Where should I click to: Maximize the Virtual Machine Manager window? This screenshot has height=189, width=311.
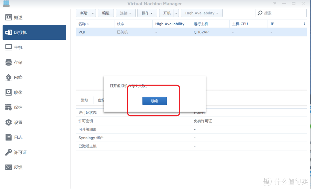click(293, 3)
